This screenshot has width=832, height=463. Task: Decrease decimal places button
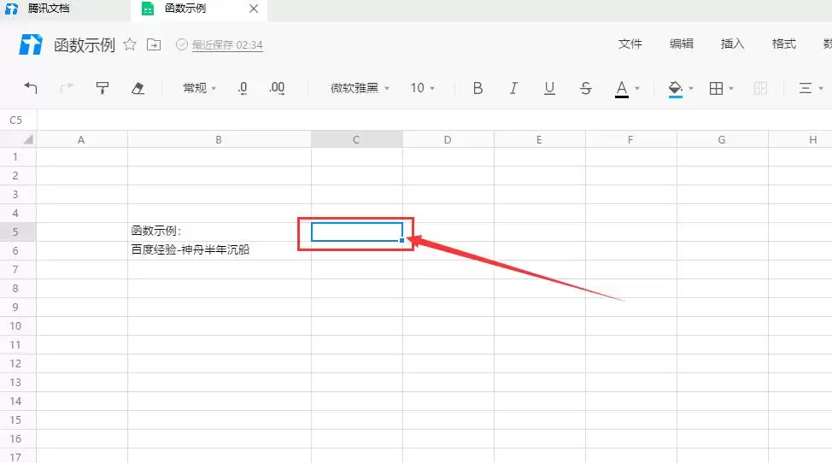[243, 88]
